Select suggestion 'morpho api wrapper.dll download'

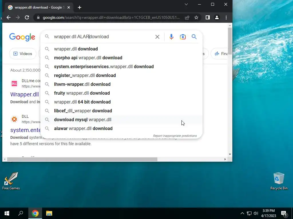[121, 58]
